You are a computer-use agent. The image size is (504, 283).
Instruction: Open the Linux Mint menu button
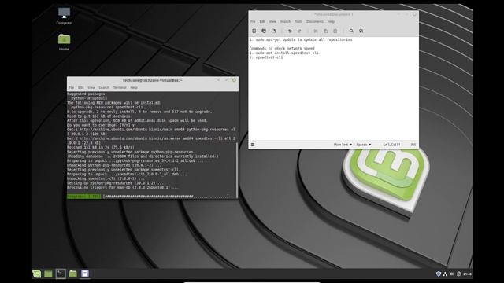pos(37,274)
